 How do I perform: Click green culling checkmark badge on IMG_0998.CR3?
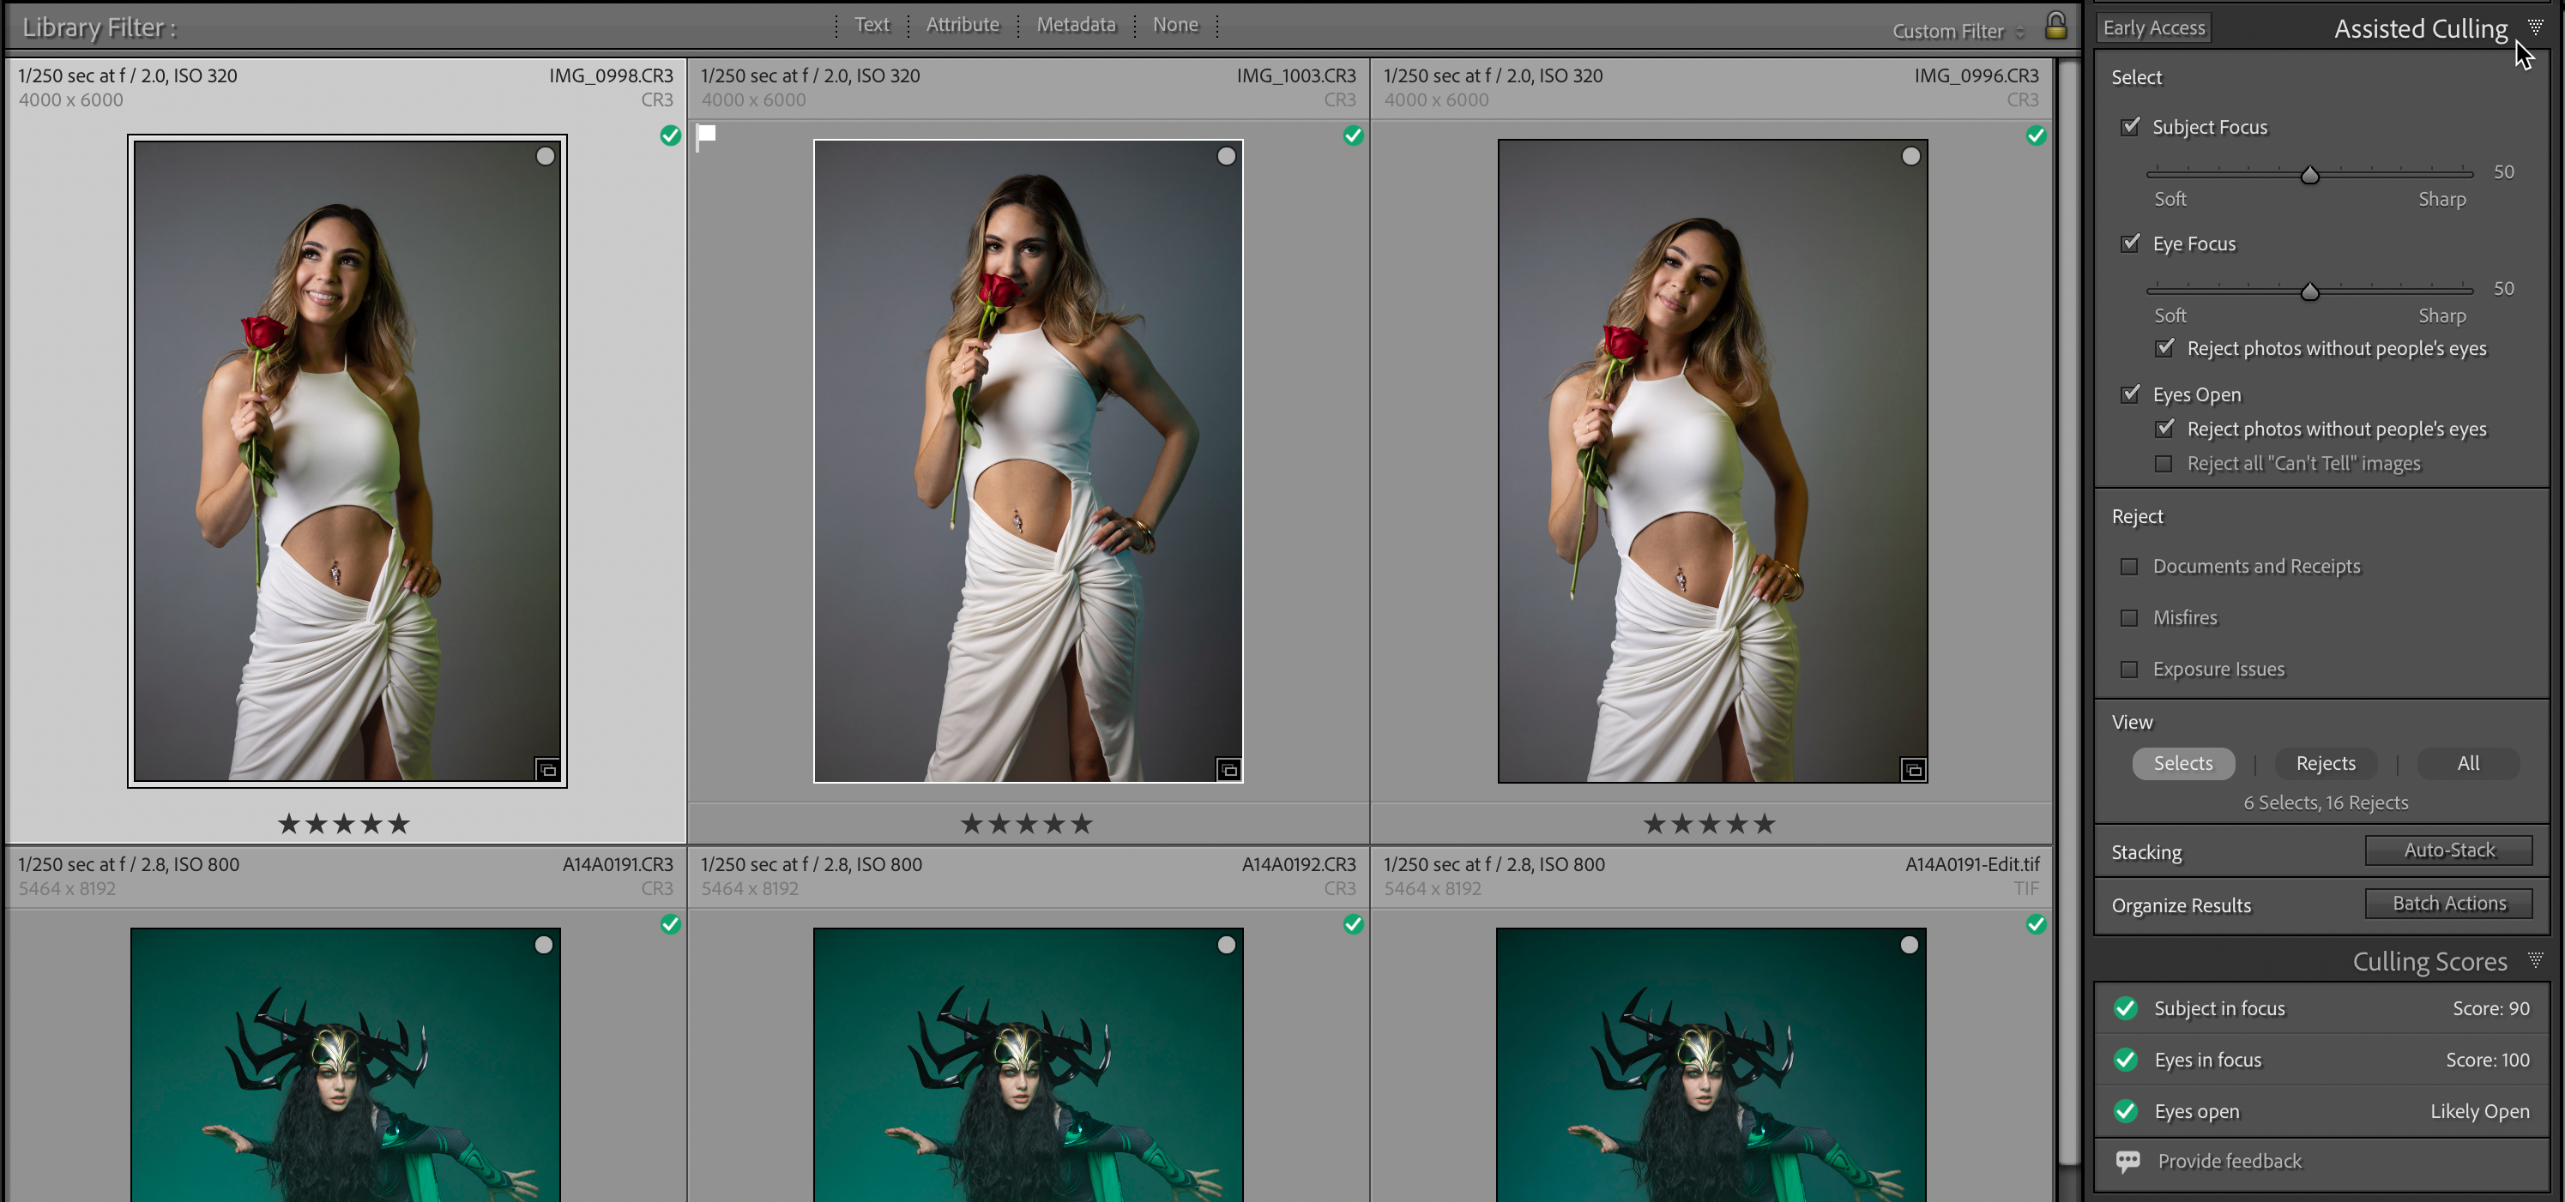[670, 135]
